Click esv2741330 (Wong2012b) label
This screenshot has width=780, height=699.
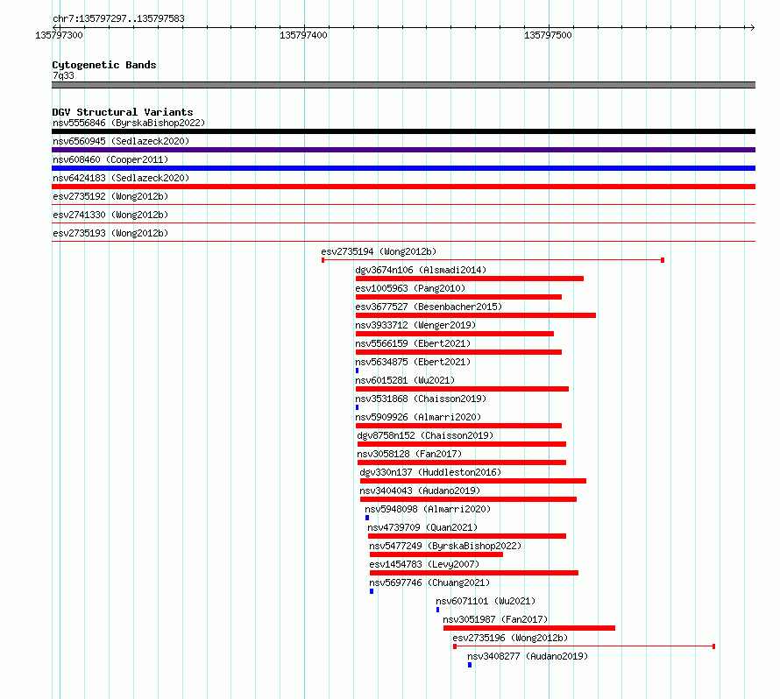tap(110, 215)
